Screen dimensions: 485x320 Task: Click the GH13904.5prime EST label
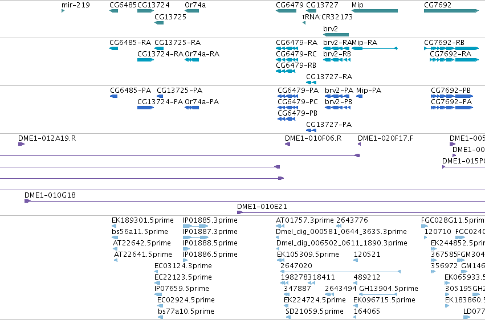389,289
